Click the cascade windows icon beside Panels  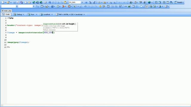coord(171,2)
